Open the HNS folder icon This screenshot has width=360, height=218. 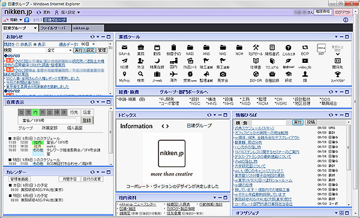[x=206, y=47]
